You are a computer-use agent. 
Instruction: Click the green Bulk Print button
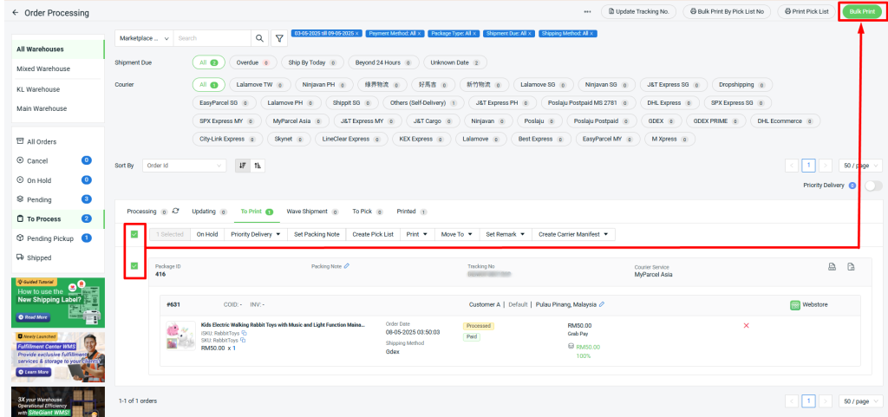[862, 12]
